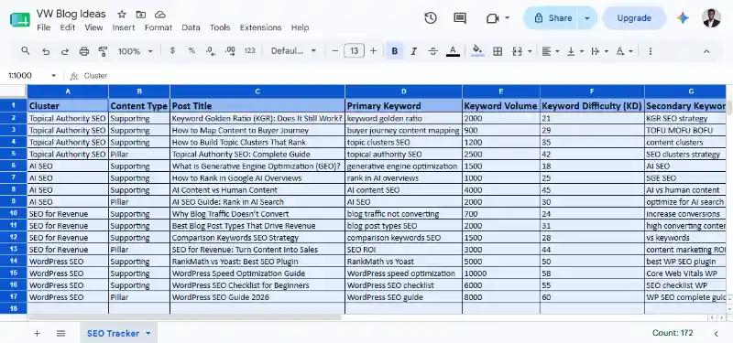This screenshot has height=343, width=733.
Task: Open the borders tool
Action: point(498,51)
